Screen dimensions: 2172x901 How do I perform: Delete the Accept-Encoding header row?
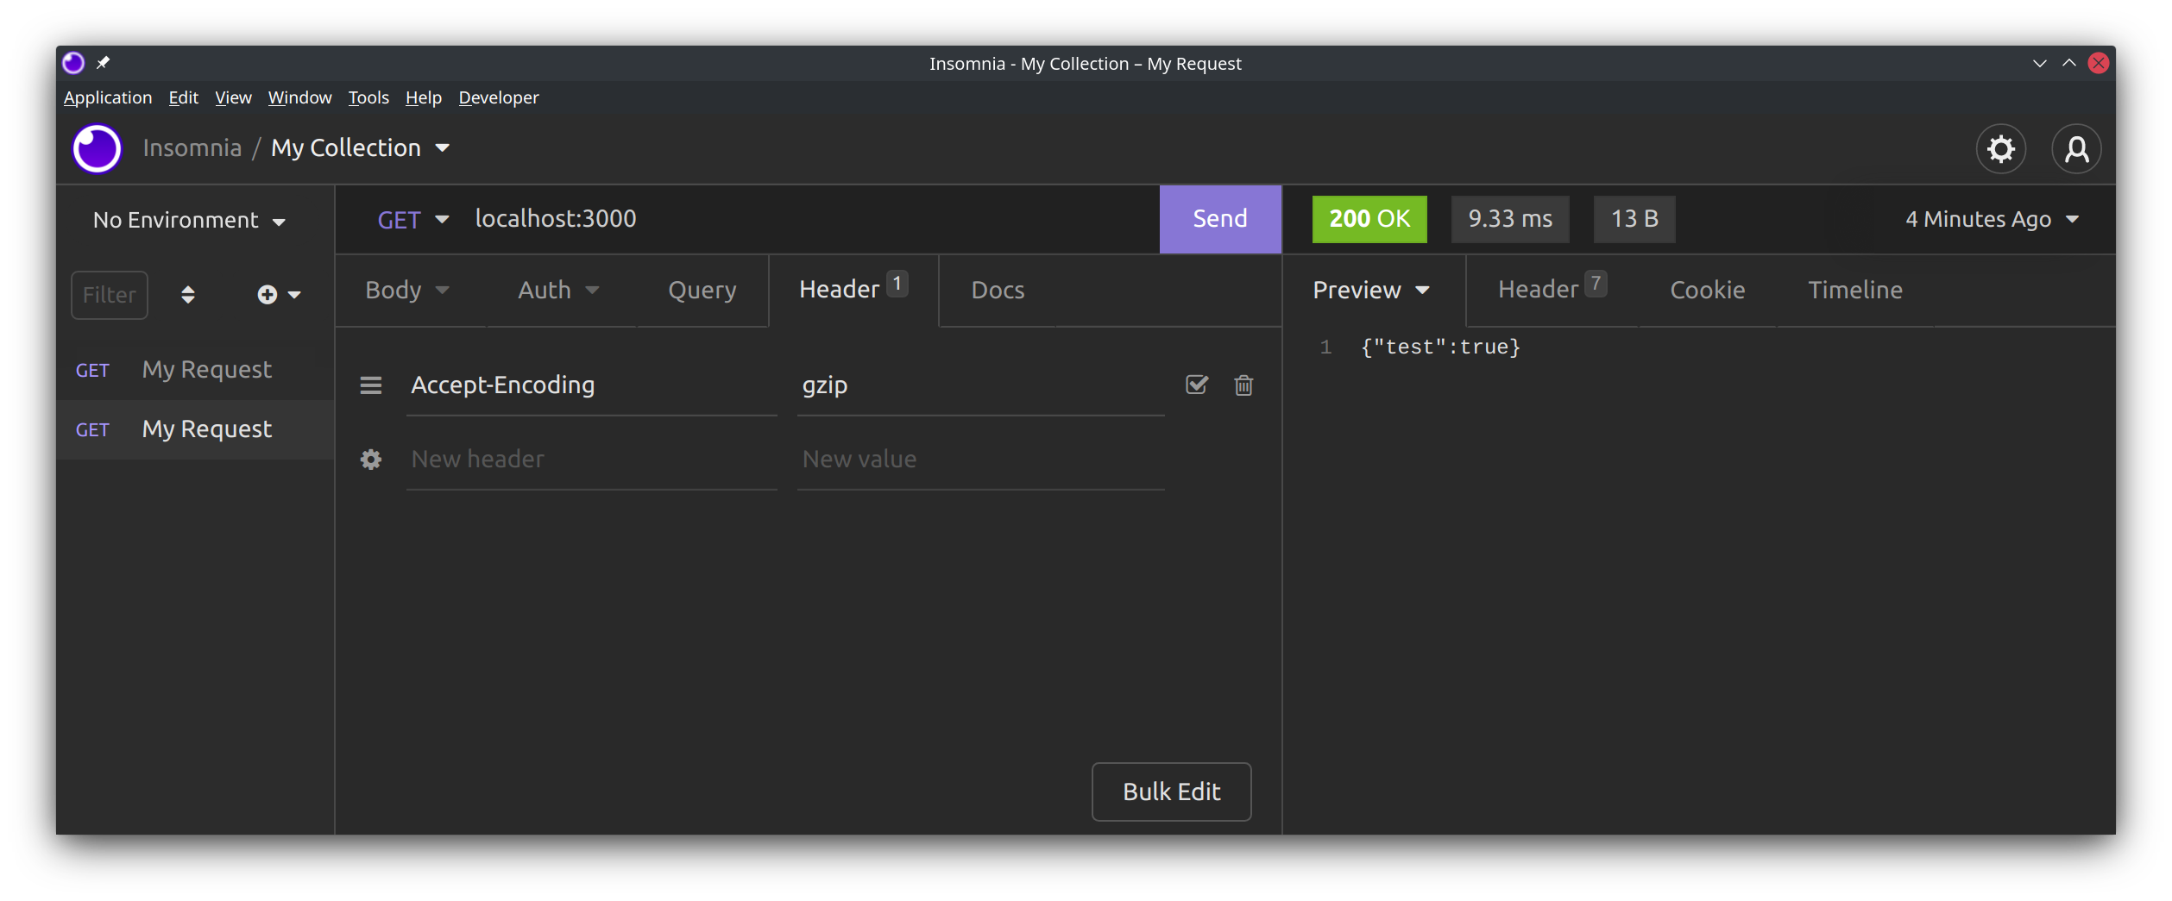[x=1243, y=385]
